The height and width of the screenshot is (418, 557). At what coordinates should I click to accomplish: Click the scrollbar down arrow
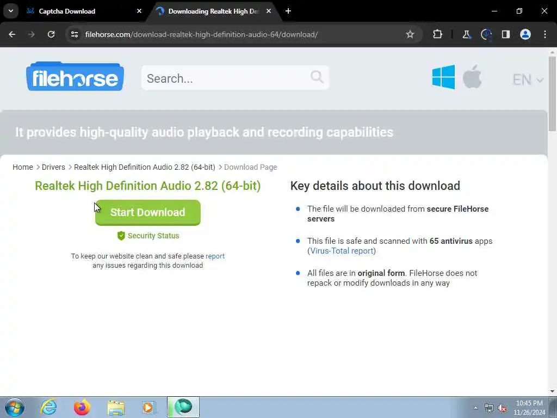tap(552, 391)
